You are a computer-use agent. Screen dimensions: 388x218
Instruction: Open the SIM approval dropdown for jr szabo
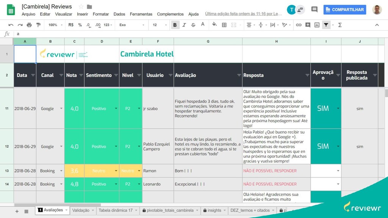(x=338, y=109)
